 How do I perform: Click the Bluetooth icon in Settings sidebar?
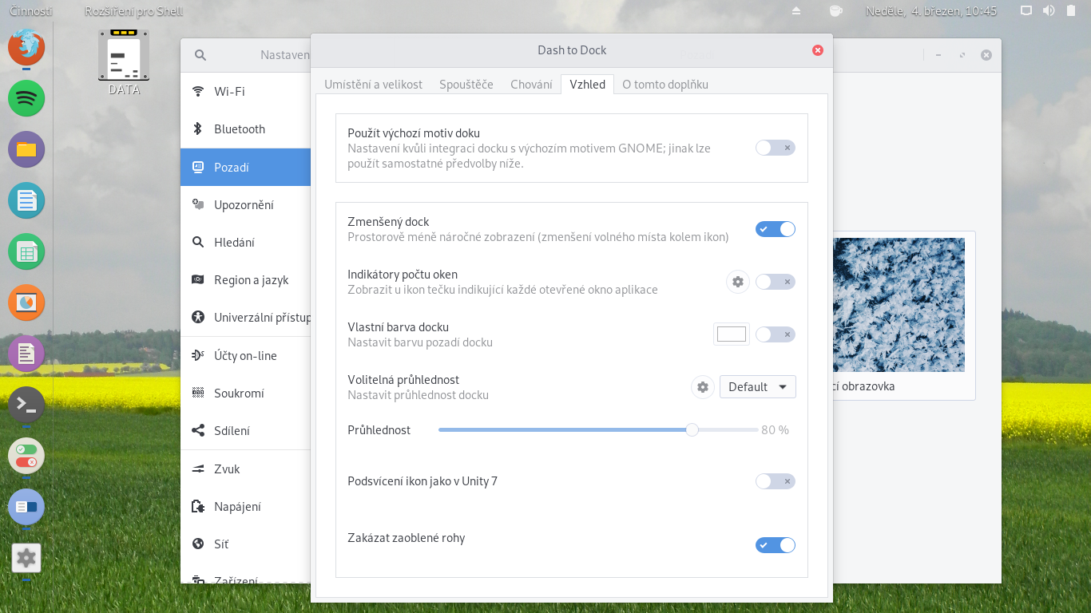(198, 129)
